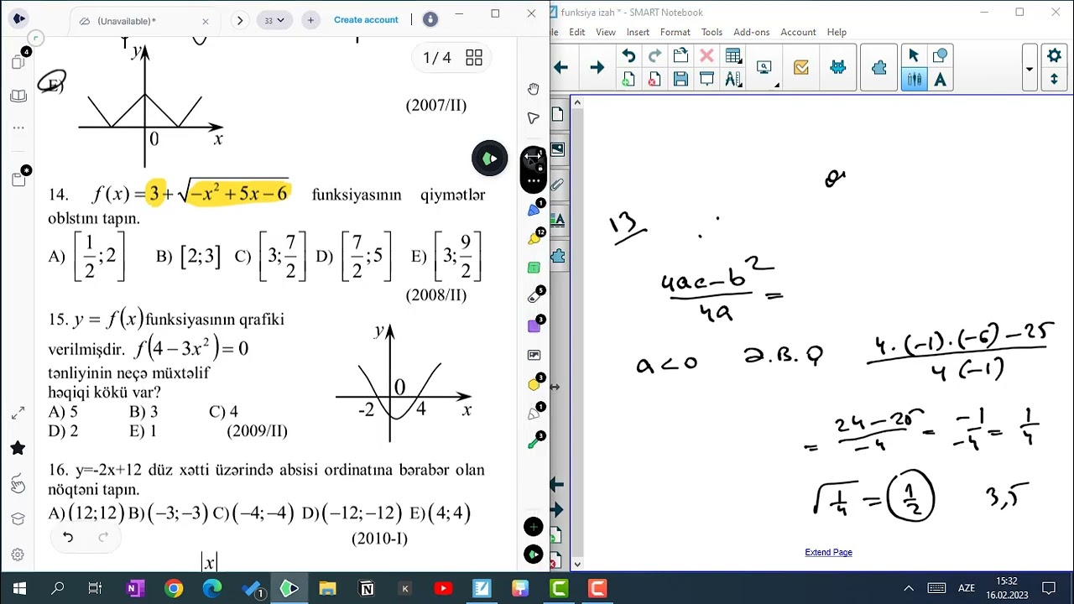Choose the Shapes tool

pos(940,56)
